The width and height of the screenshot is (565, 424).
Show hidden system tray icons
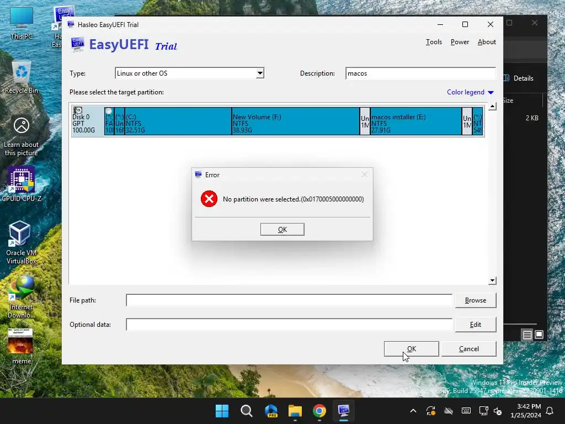[413, 411]
